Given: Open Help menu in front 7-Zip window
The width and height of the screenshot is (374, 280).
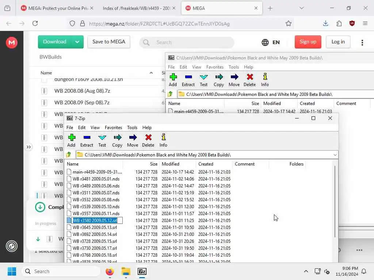Looking at the screenshot, I should coord(147,128).
